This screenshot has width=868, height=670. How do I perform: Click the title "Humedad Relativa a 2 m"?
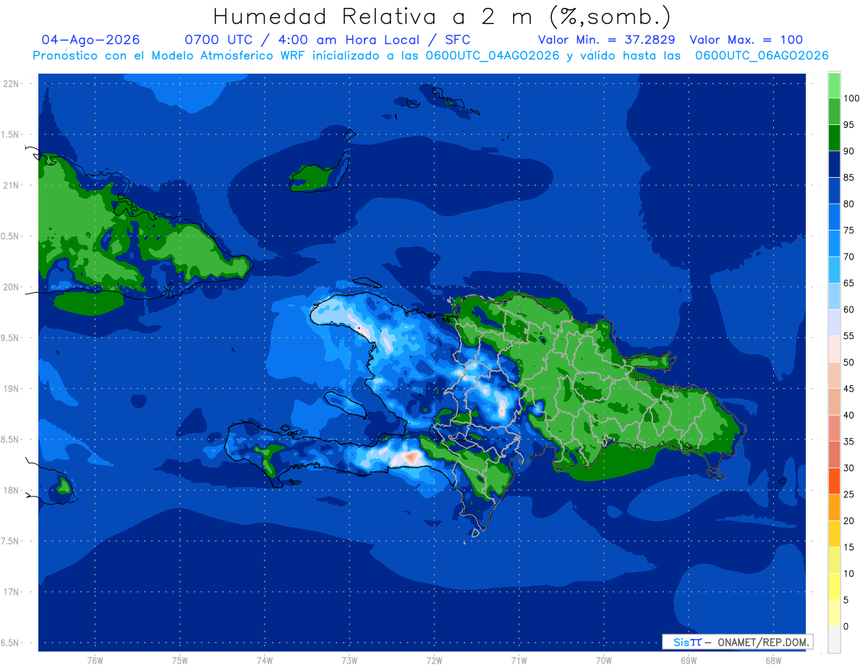tap(375, 17)
